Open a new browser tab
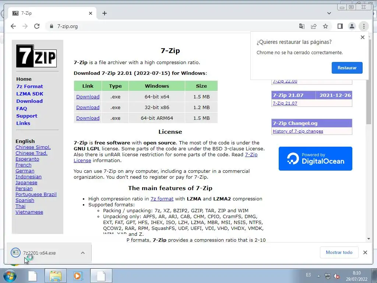377x283 pixels. pos(104,13)
